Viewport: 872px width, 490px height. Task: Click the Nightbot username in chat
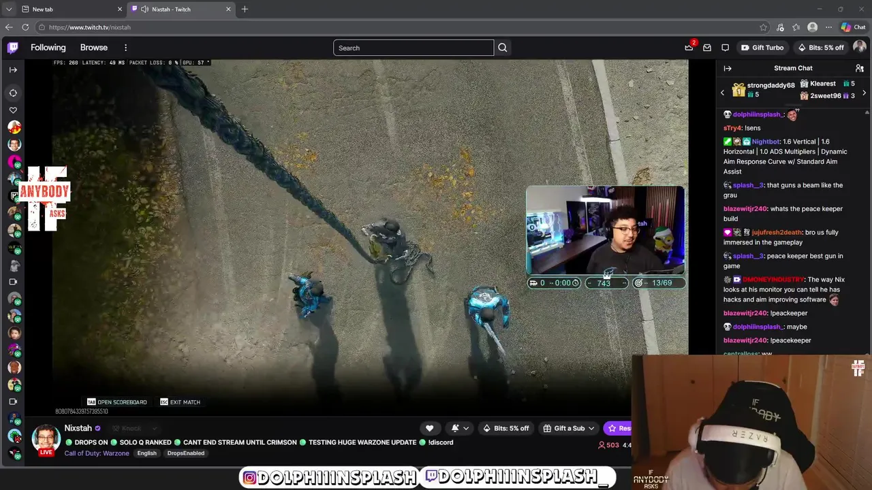pyautogui.click(x=766, y=142)
